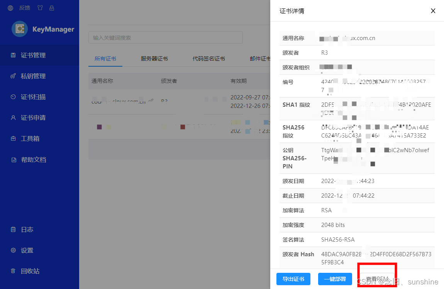Select 证书管理 in the sidebar
The image size is (444, 289).
pyautogui.click(x=33, y=55)
